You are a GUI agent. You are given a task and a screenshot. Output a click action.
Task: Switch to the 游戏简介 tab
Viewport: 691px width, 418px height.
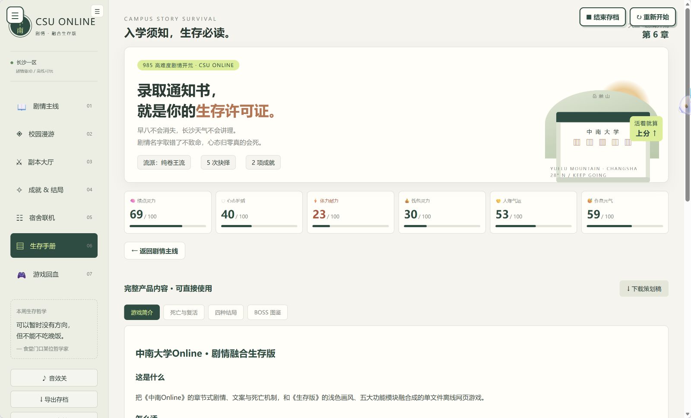tap(142, 312)
